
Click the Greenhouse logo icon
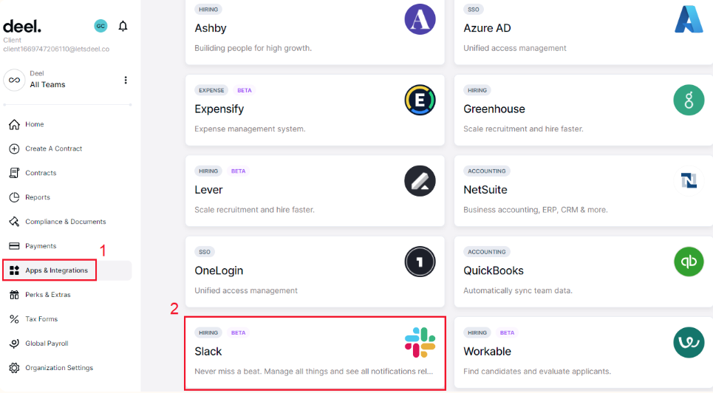(689, 100)
